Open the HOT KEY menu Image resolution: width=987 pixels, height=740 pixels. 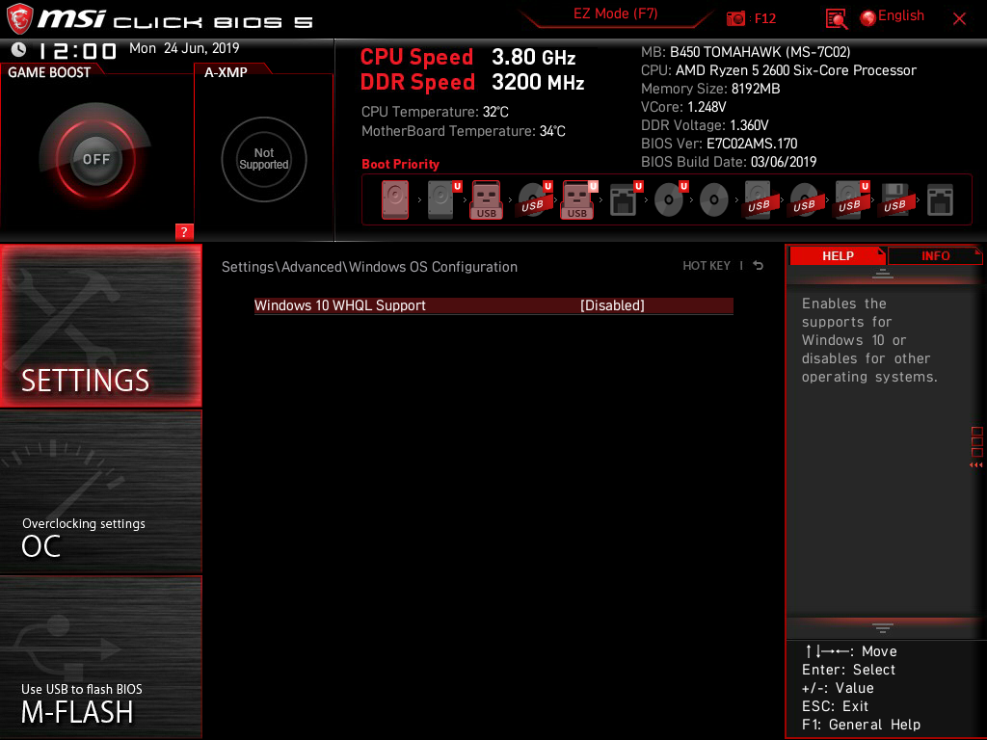707,266
